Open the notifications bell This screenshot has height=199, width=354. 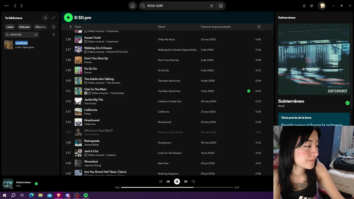(304, 6)
